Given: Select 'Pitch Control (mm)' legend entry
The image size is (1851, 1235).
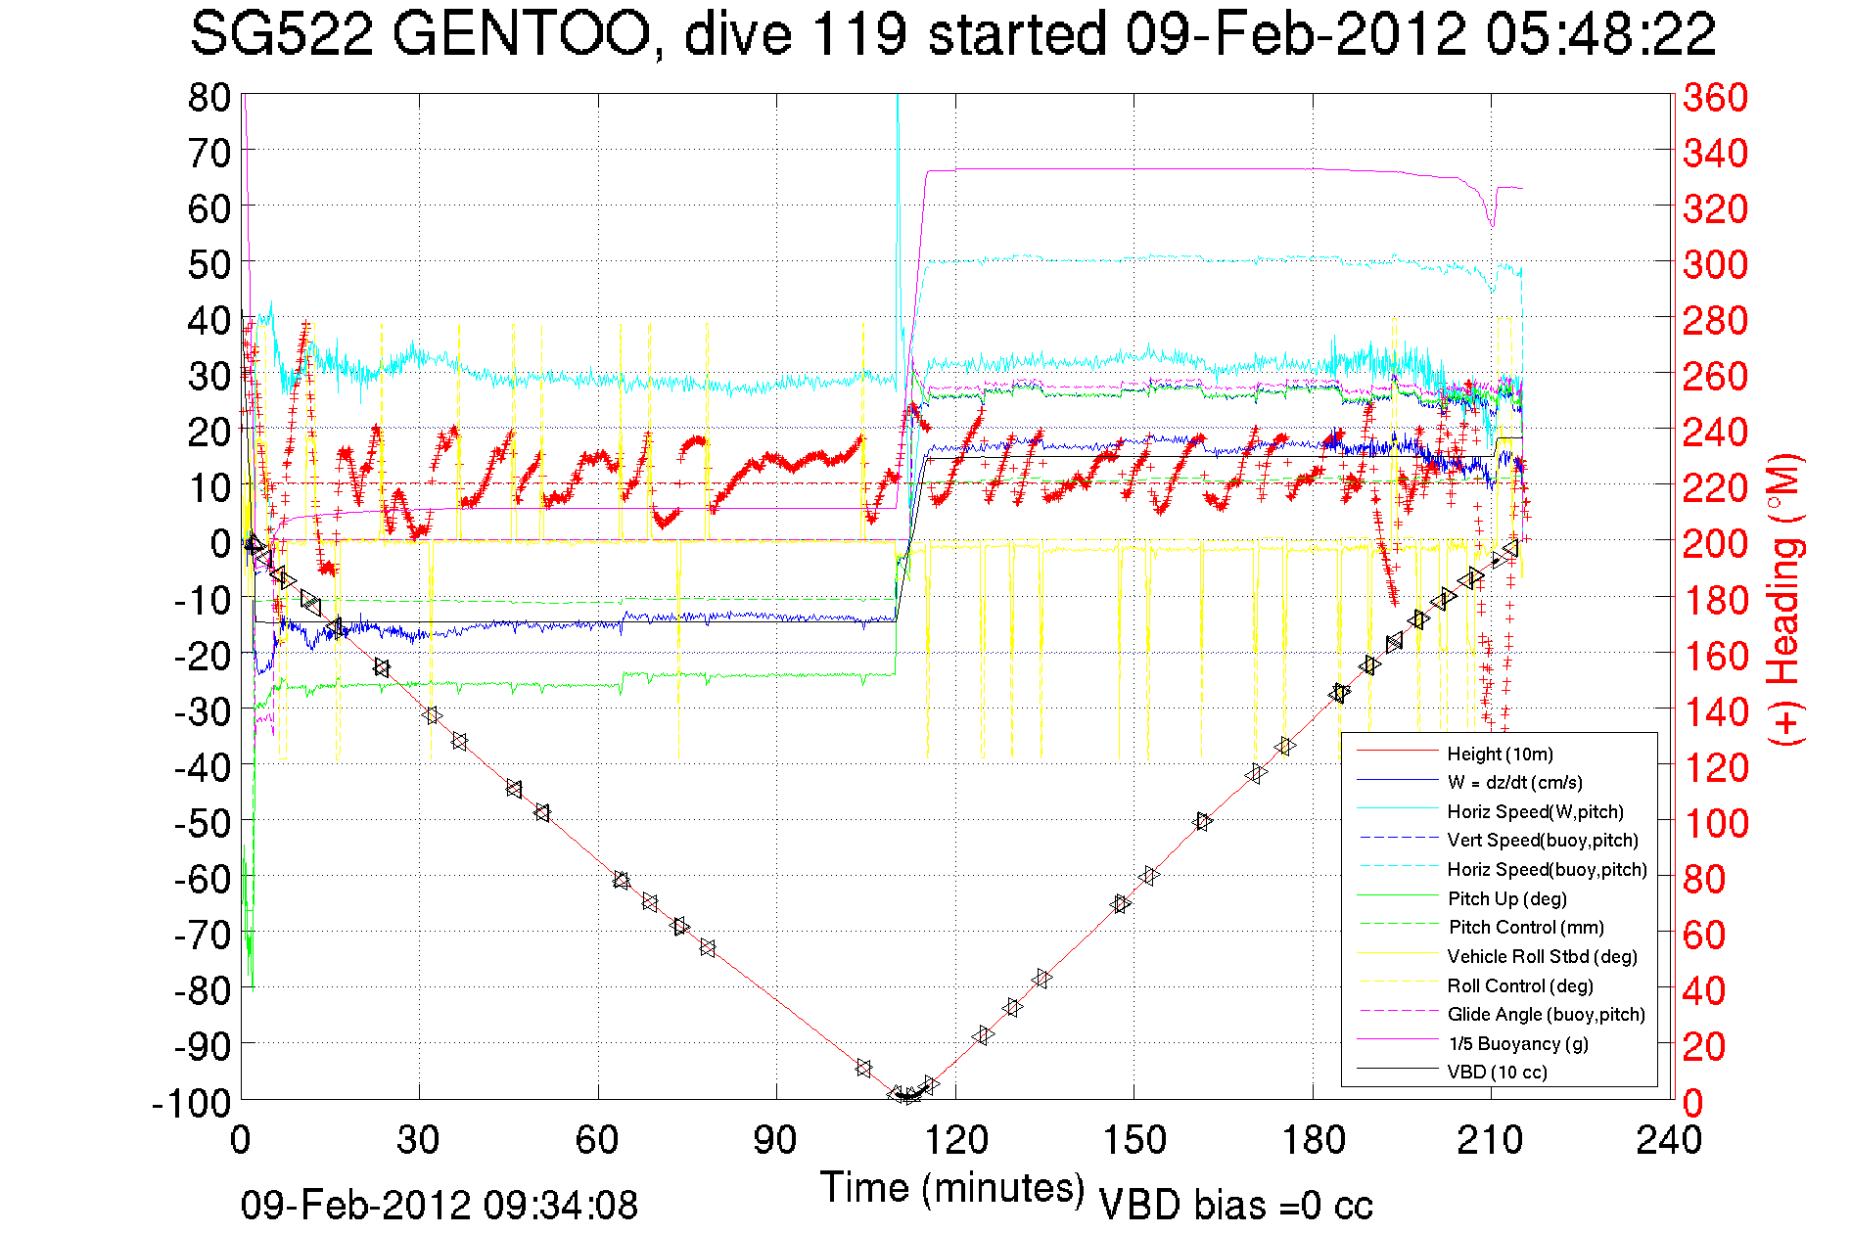Looking at the screenshot, I should 1526,927.
